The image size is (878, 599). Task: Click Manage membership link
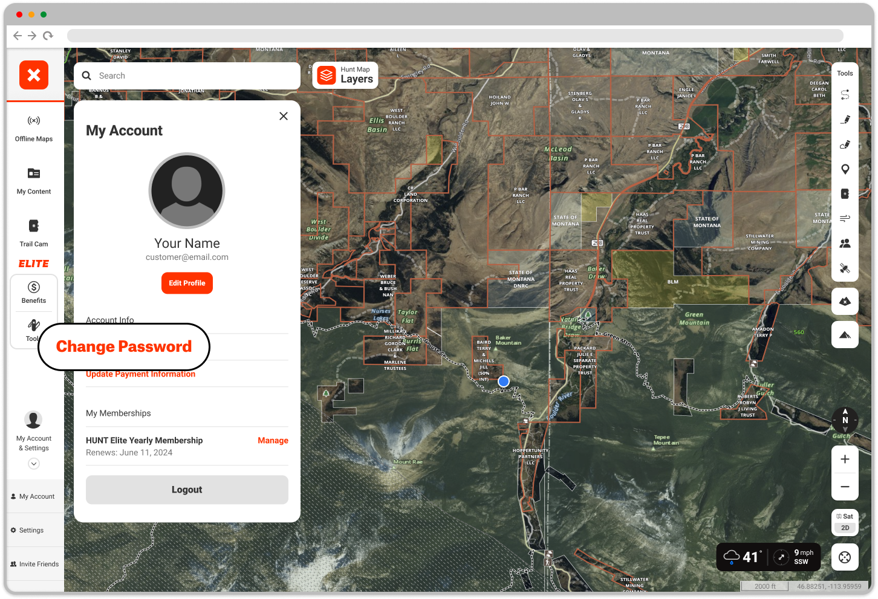pos(273,441)
